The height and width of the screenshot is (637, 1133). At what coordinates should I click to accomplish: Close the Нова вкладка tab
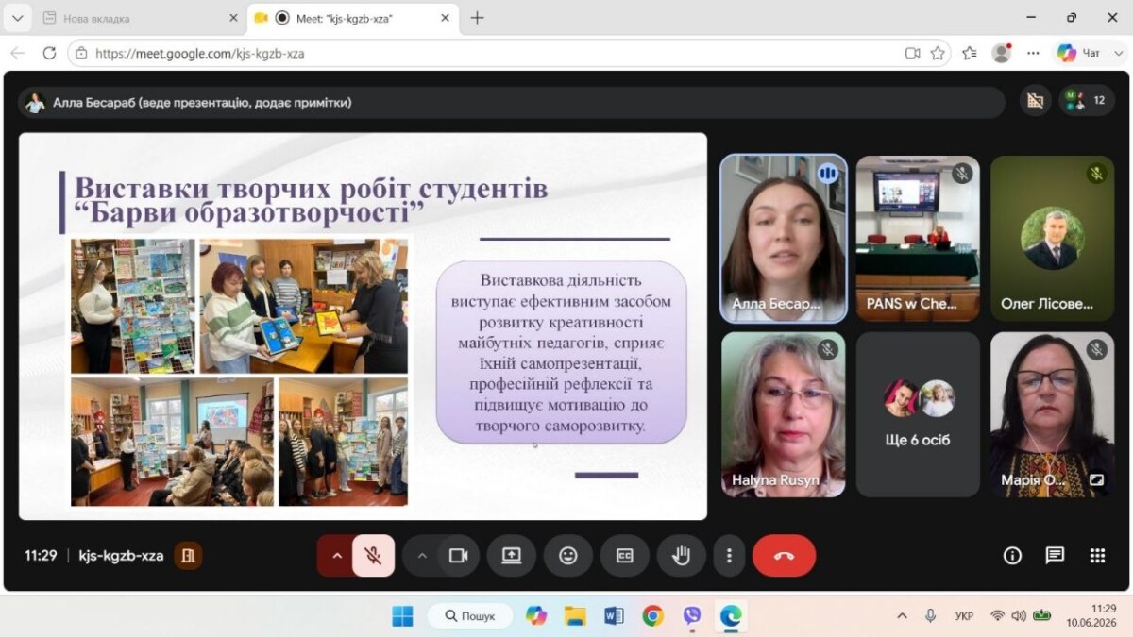[233, 18]
